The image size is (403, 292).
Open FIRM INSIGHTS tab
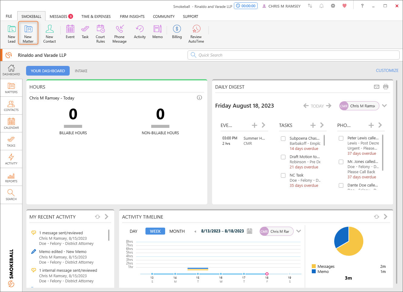pyautogui.click(x=132, y=16)
